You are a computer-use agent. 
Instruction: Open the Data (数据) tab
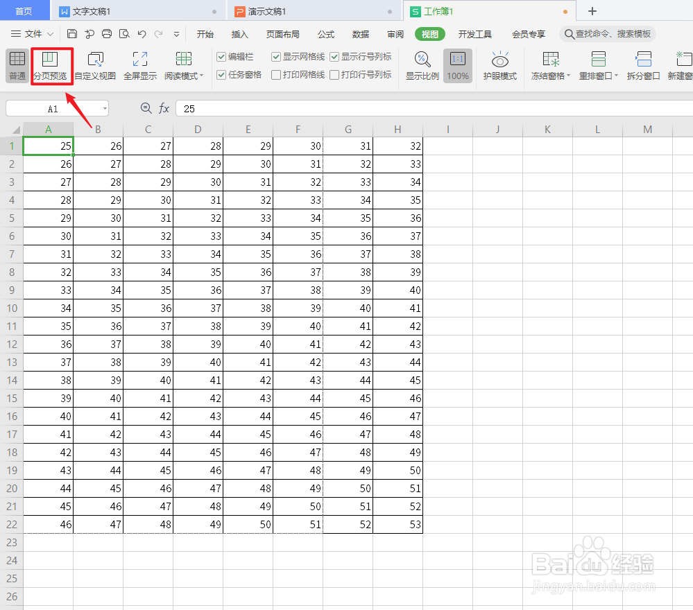coord(361,34)
